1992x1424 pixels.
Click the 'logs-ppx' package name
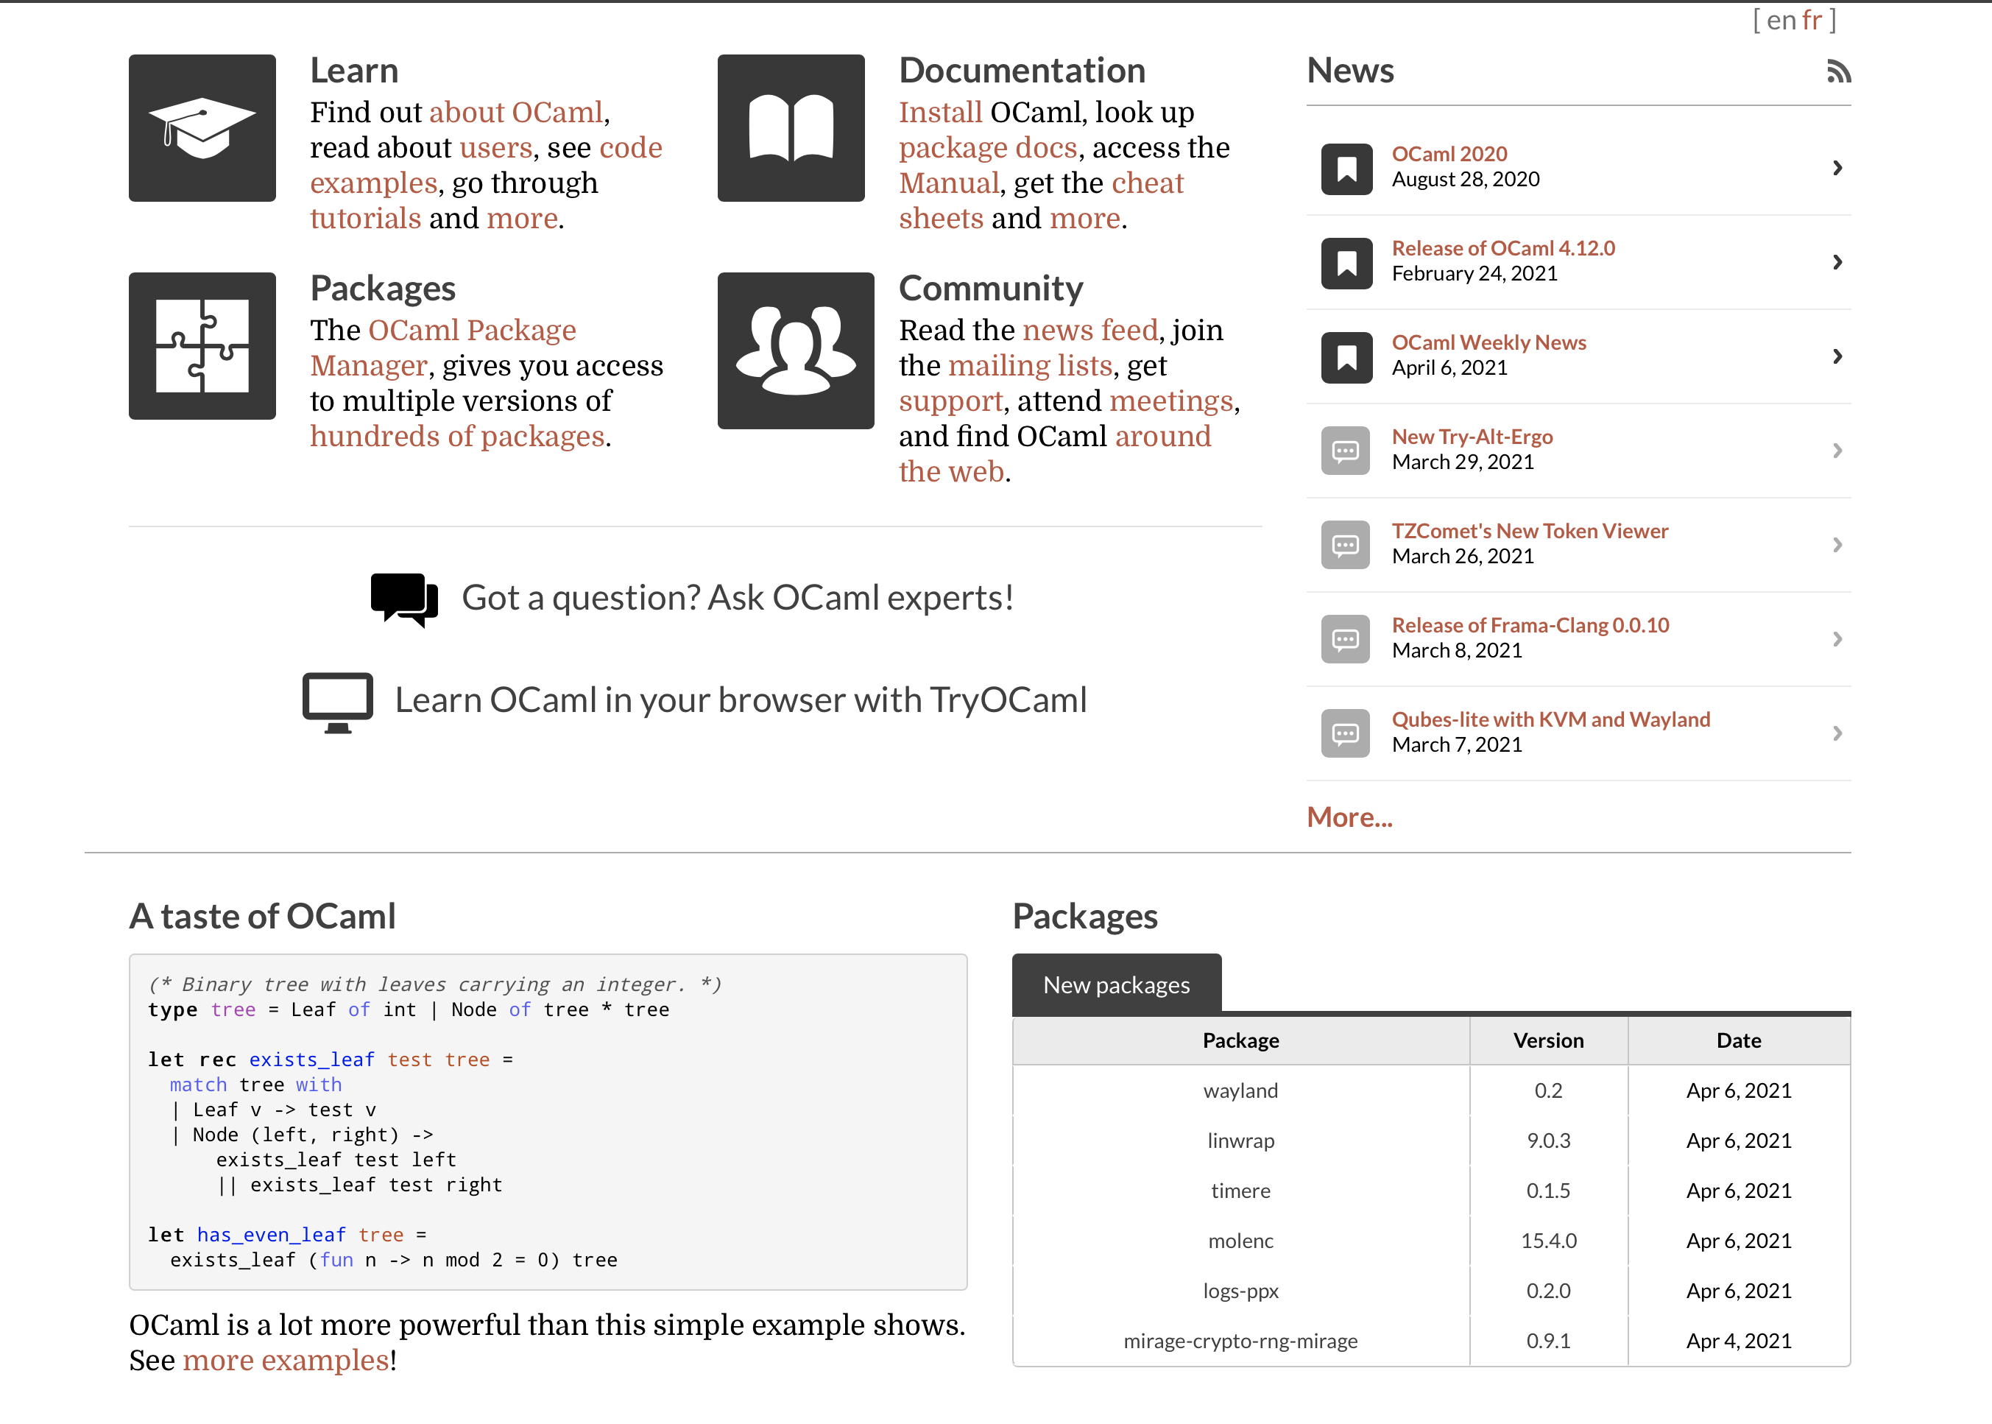coord(1240,1291)
